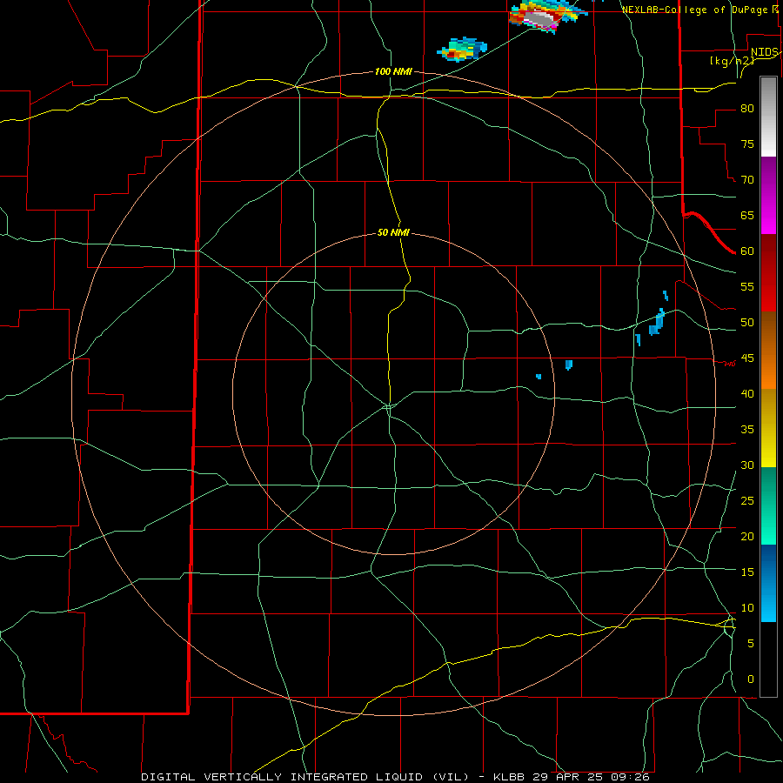Click the 75 value on the scale
The width and height of the screenshot is (783, 783).
tap(747, 144)
